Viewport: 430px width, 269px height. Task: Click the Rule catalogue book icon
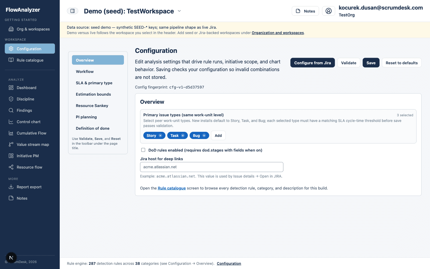(11, 60)
